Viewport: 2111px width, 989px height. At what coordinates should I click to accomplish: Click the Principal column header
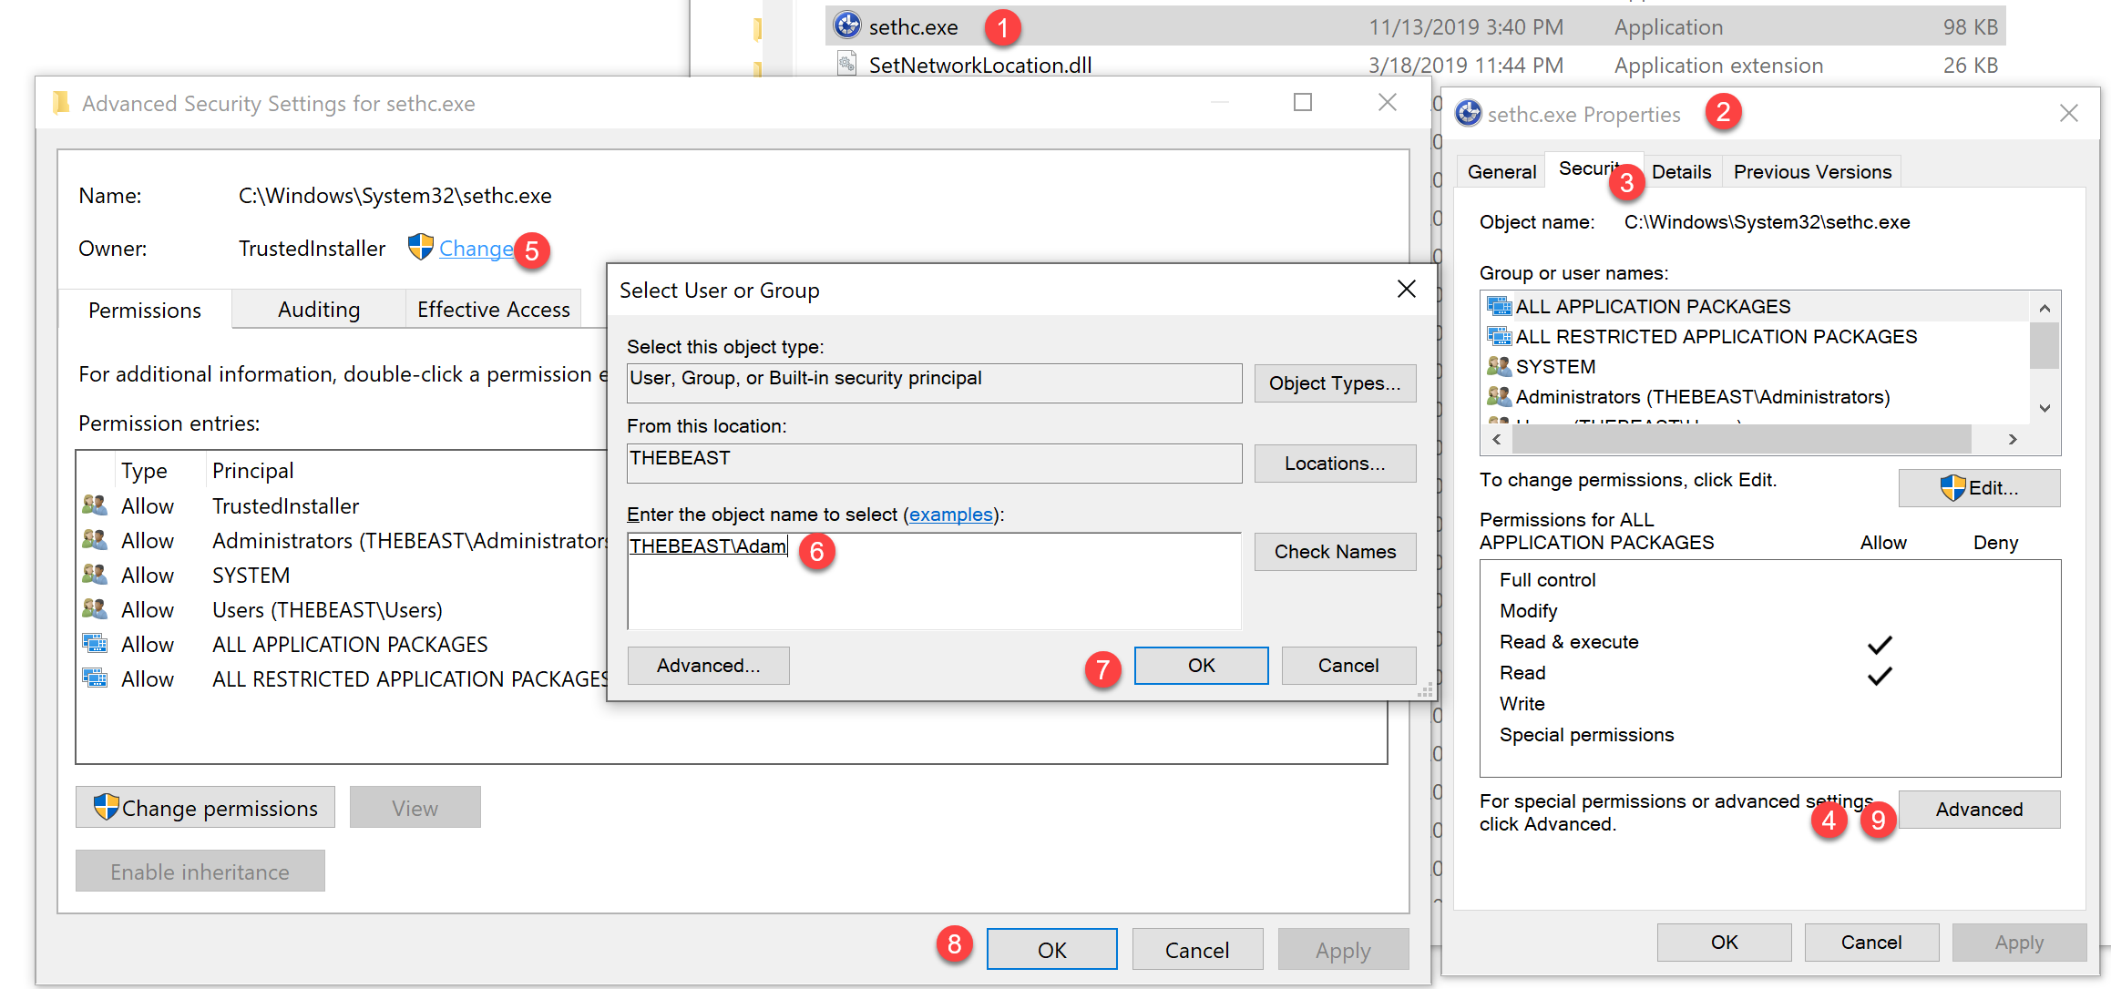click(252, 471)
